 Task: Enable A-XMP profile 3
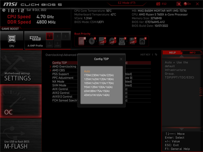pos(66,36)
